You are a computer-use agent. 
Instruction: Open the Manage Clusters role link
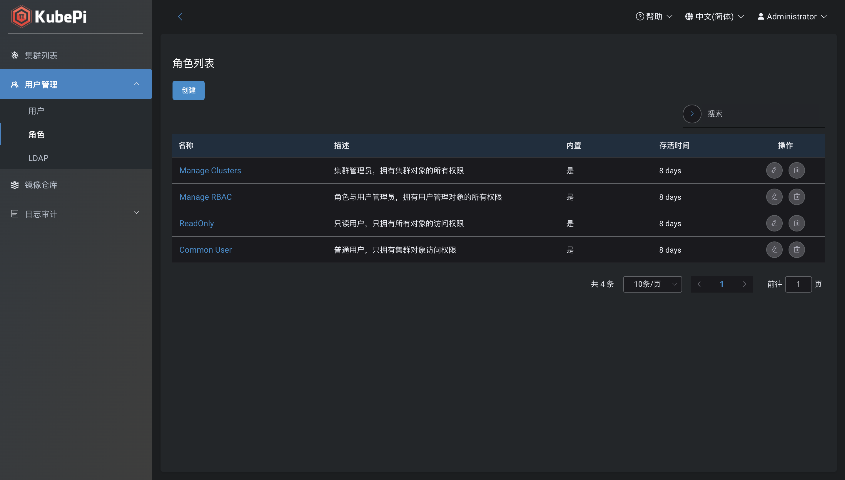click(210, 170)
